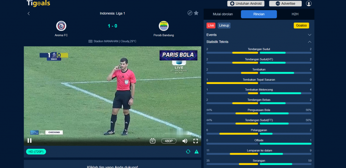The width and height of the screenshot is (346, 168).
Task: Click the link icon next to the star
Action: [190, 13]
